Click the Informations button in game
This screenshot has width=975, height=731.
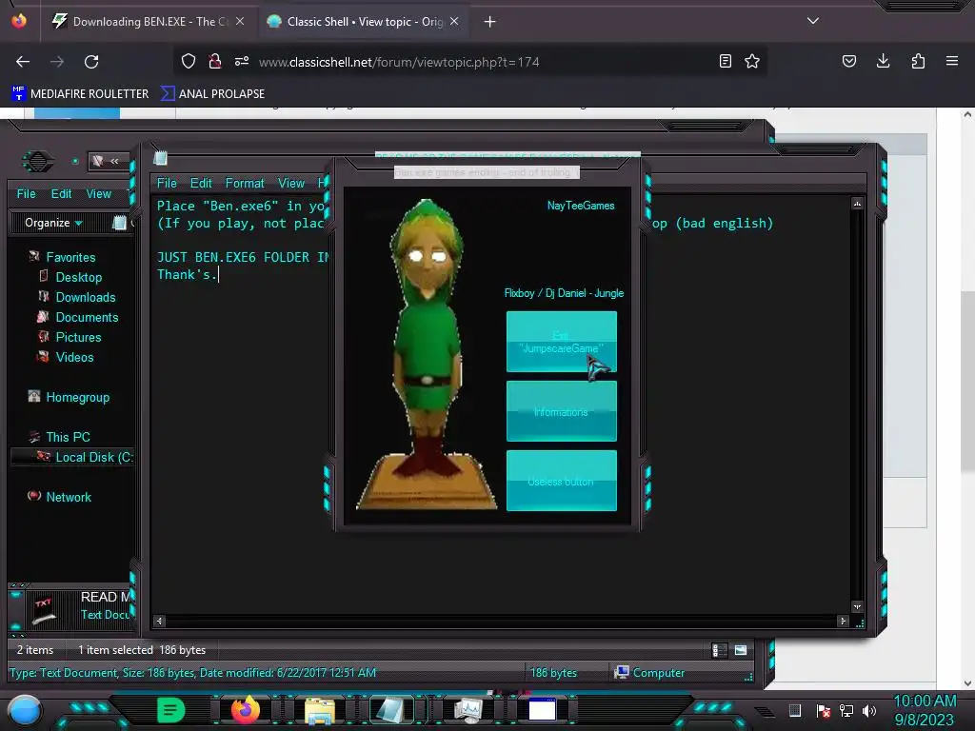(x=562, y=411)
